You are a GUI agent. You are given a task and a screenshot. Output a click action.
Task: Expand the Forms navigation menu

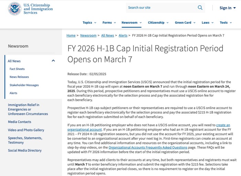[109, 23]
